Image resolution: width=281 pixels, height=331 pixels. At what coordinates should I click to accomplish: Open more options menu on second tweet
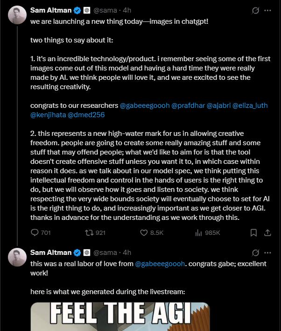click(267, 253)
